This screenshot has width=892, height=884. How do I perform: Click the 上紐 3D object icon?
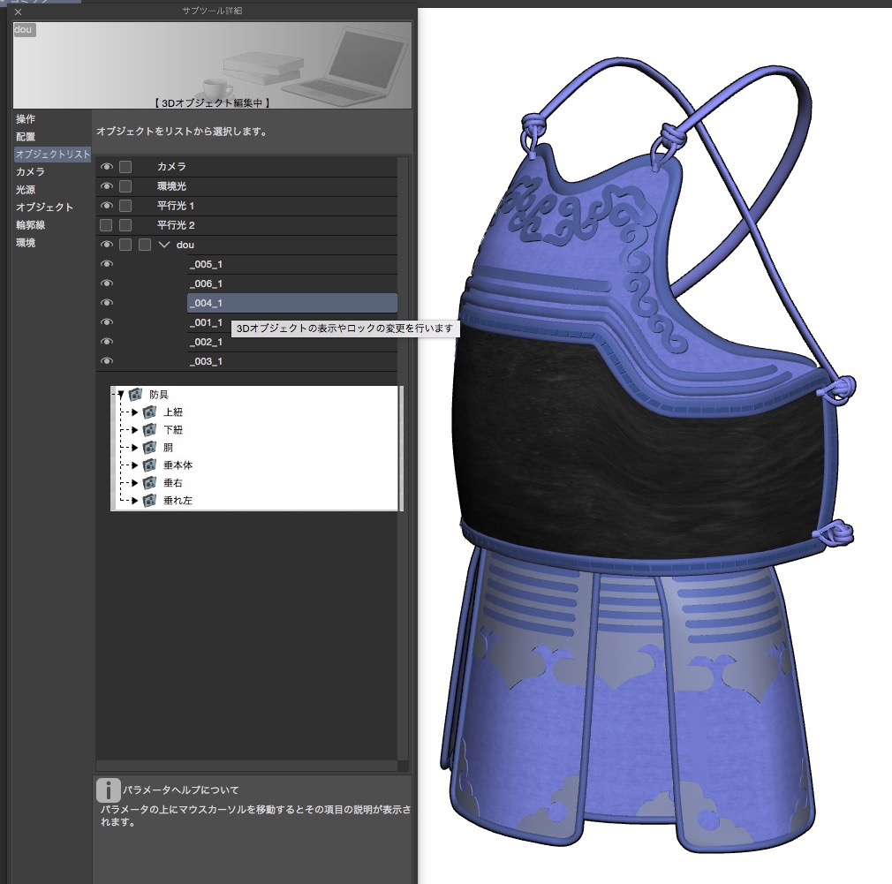pyautogui.click(x=150, y=412)
